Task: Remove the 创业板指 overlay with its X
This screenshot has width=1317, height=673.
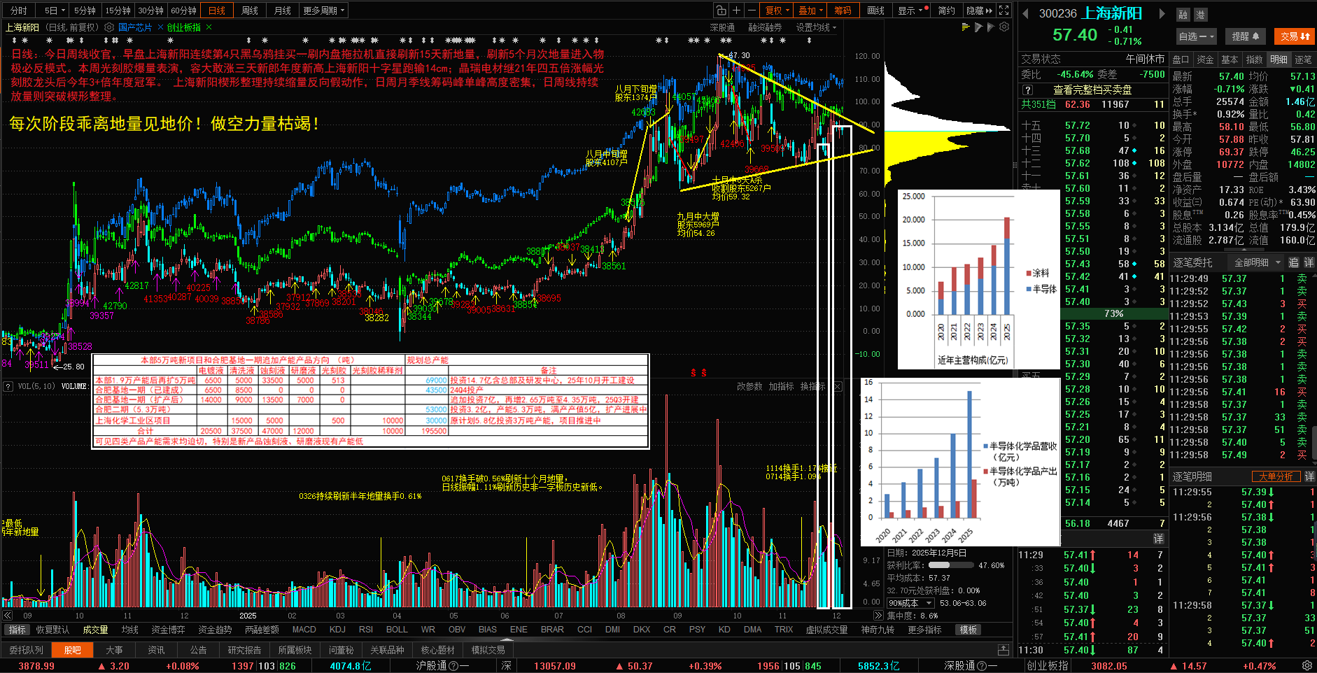Action: click(209, 27)
